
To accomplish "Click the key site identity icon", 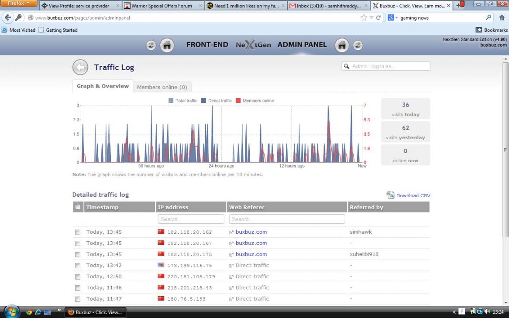I will [18, 17].
